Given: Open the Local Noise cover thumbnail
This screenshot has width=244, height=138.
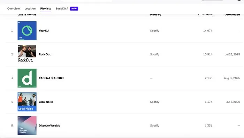Looking at the screenshot, I should [x=27, y=102].
